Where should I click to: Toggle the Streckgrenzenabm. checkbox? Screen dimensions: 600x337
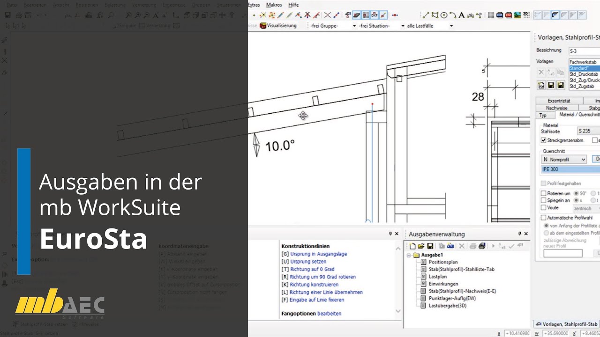(544, 140)
